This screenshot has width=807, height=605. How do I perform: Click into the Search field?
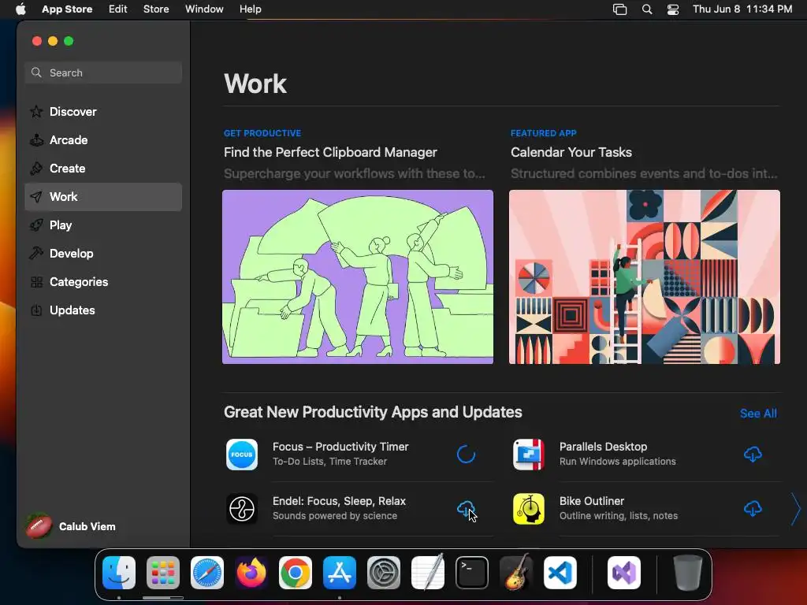tap(103, 72)
